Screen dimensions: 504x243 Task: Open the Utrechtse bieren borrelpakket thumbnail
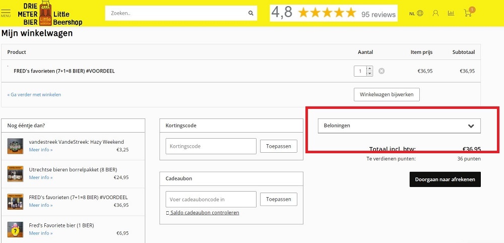tap(16, 173)
